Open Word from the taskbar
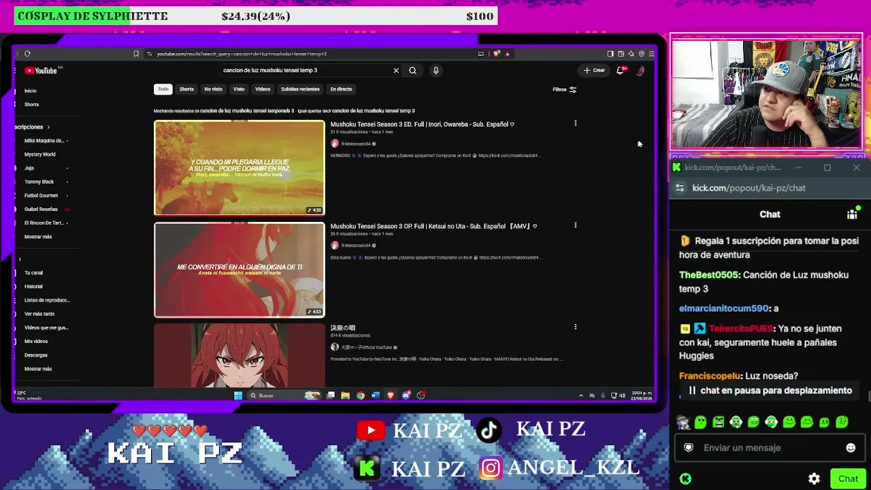Image resolution: width=871 pixels, height=490 pixels. (x=375, y=395)
